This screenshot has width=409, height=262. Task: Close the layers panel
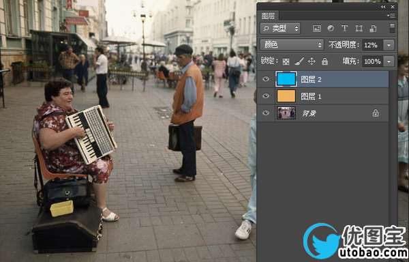pos(393,7)
